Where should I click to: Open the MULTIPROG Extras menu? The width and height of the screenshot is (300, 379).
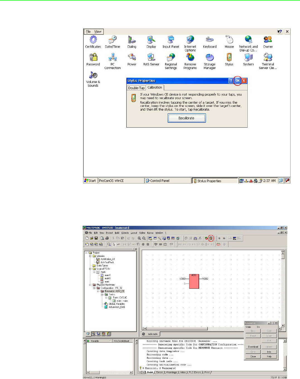[x=150, y=233]
